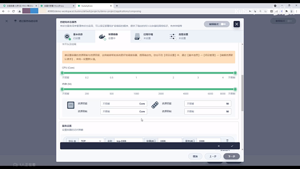The width and height of the screenshot is (300, 169).
Task: Close the WordPress browser tab
Action: (74, 6)
